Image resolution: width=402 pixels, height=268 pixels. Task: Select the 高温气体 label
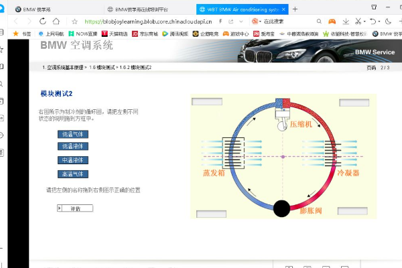(x=73, y=174)
